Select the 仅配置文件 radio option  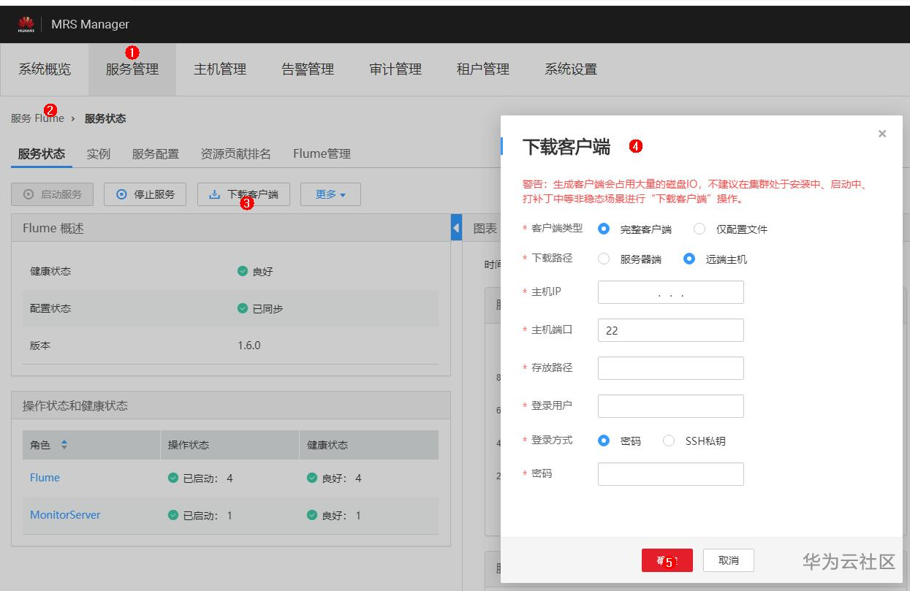point(699,229)
